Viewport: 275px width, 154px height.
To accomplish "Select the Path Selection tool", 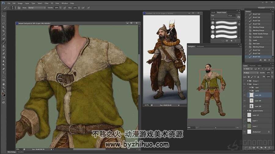I will click(x=3, y=76).
